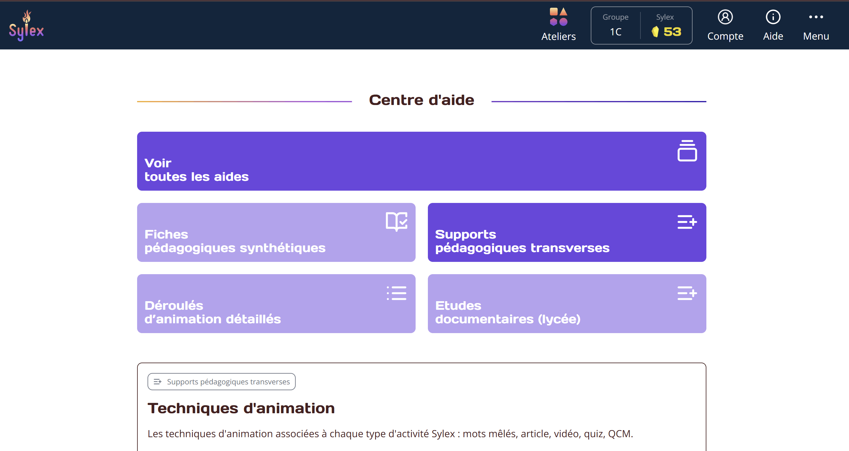Image resolution: width=849 pixels, height=451 pixels.
Task: Click the Supports pédagogiques transverses tag
Action: pyautogui.click(x=221, y=382)
